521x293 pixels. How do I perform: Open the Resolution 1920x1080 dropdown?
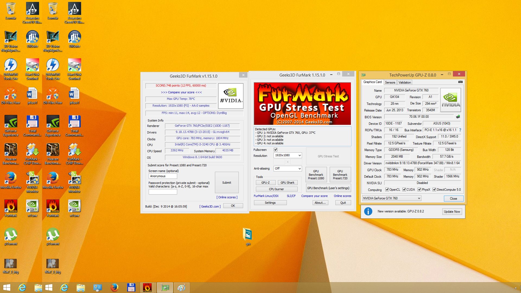tap(288, 155)
